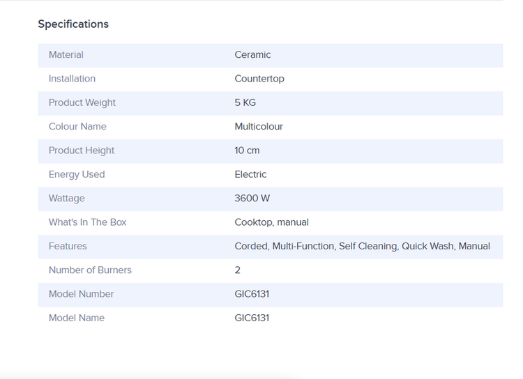The width and height of the screenshot is (523, 379).
Task: Select the Installation row label
Action: (x=72, y=79)
